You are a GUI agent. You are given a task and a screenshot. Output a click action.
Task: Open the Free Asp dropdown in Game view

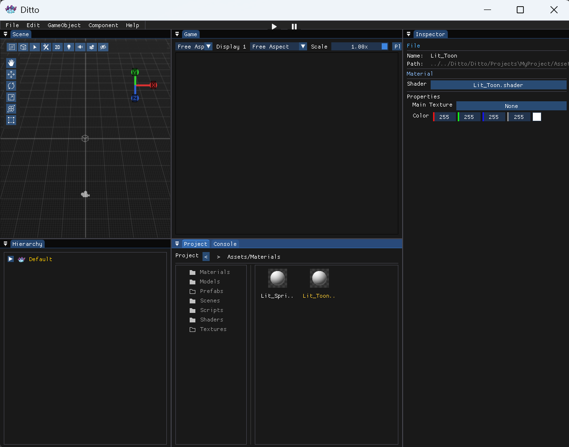click(194, 47)
